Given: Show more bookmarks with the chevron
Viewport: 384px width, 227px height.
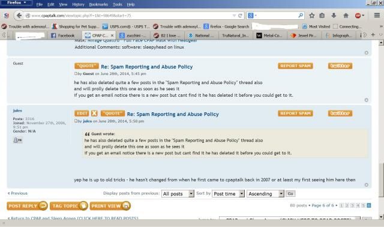Looking at the screenshot, I should pyautogui.click(x=381, y=26).
